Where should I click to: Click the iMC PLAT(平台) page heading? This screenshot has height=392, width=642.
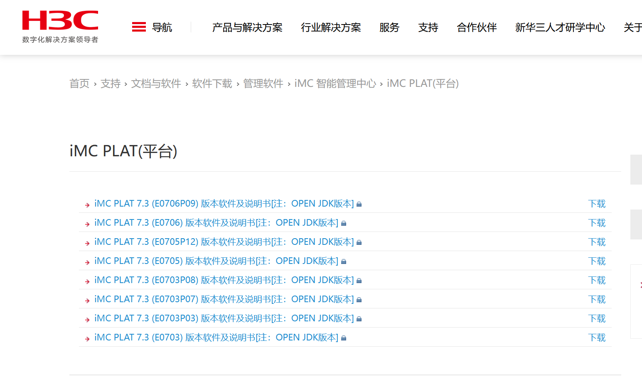tap(123, 151)
